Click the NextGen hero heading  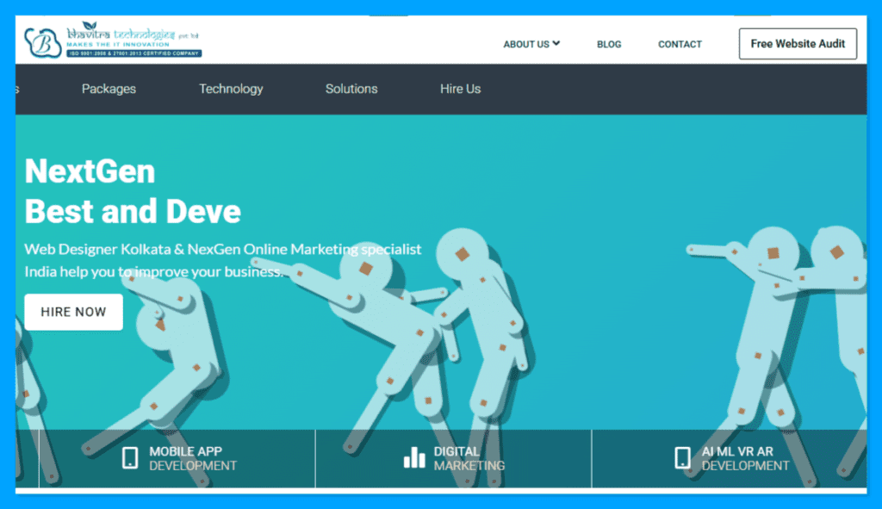point(90,171)
